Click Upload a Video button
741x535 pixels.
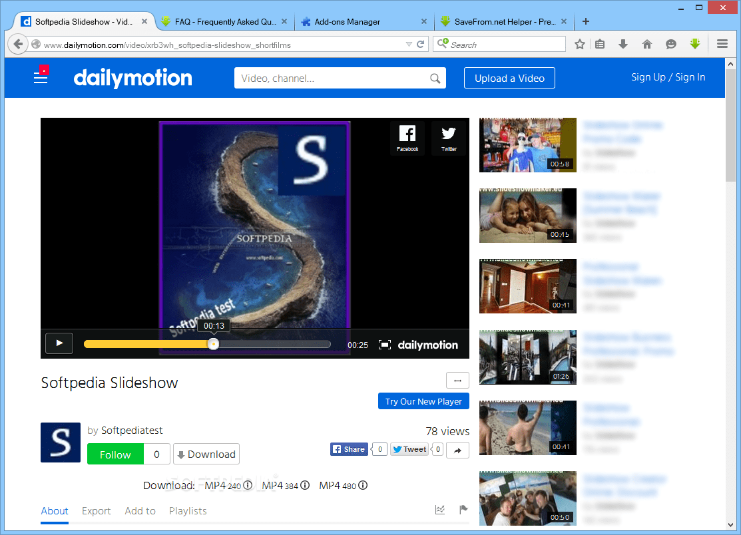[509, 79]
